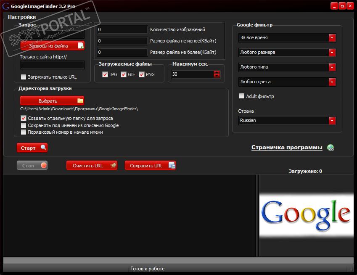Click the folder icon on Выбрать button
357x275 pixels.
point(80,100)
